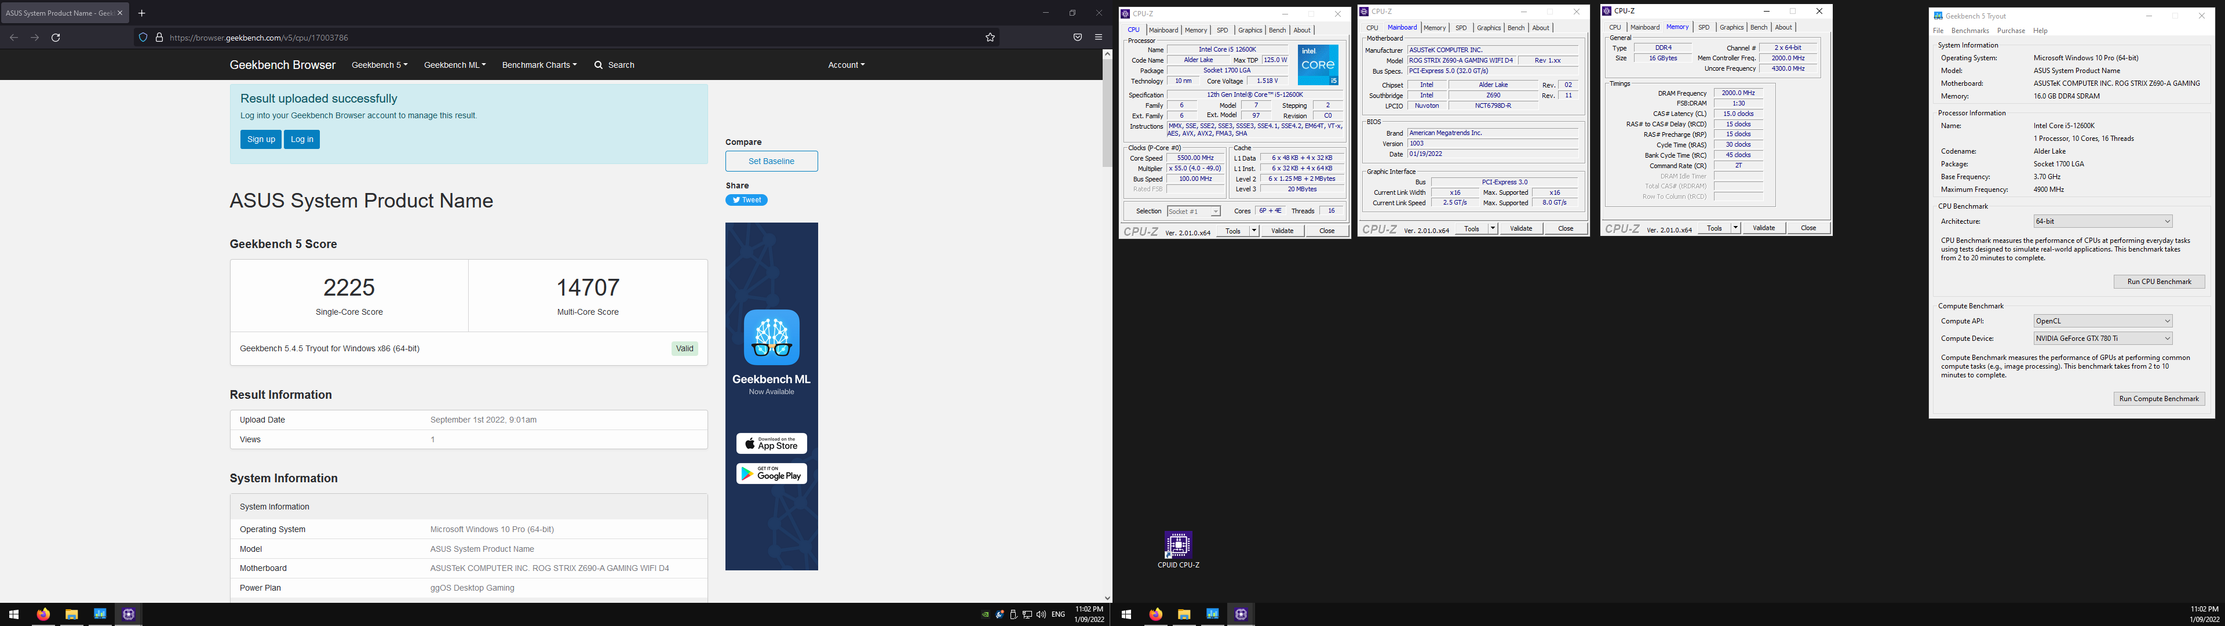Click Validate in CPU-tab CPU-Z window
The height and width of the screenshot is (626, 2225).
point(1283,231)
